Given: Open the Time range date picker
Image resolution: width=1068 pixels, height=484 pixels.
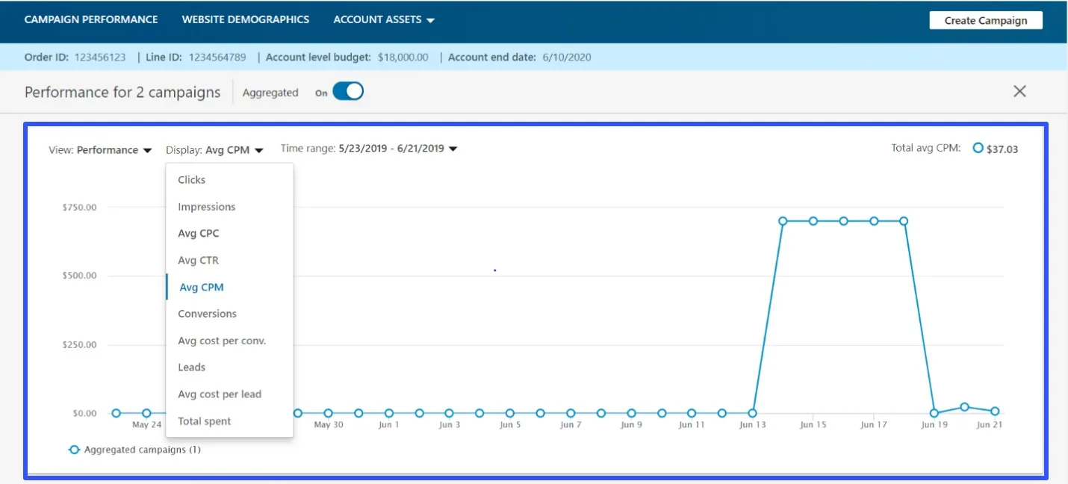Looking at the screenshot, I should tap(366, 148).
